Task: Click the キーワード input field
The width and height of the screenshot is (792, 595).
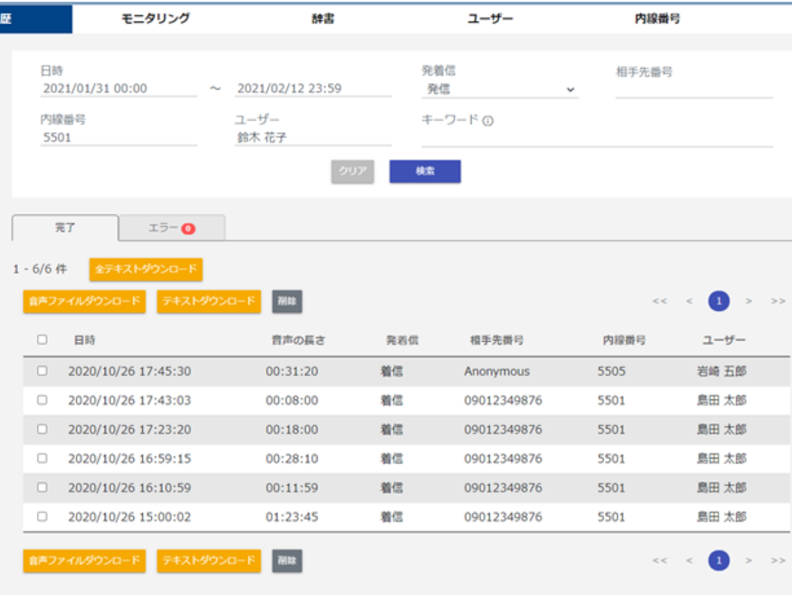Action: 597,138
